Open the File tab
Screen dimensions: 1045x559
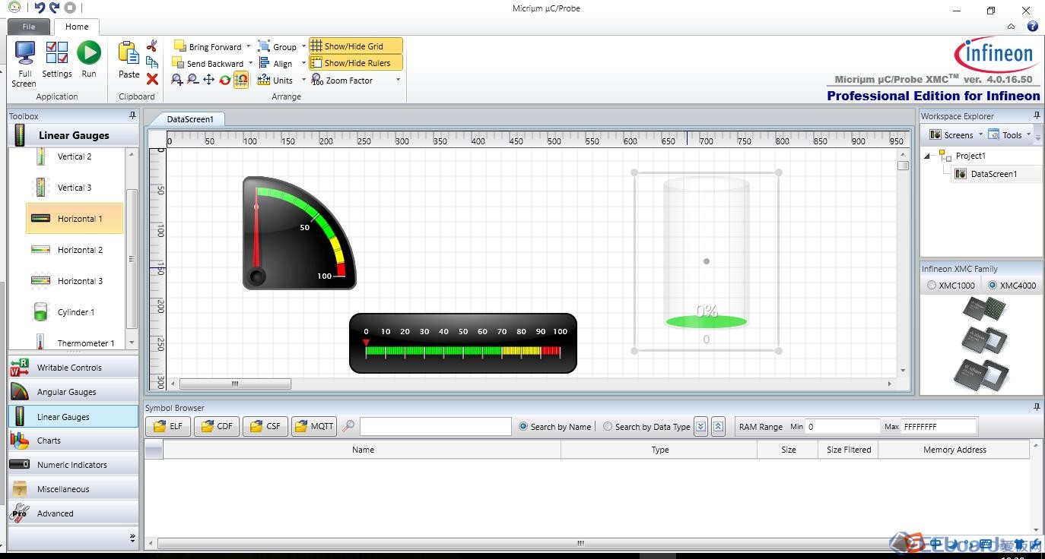tap(28, 27)
